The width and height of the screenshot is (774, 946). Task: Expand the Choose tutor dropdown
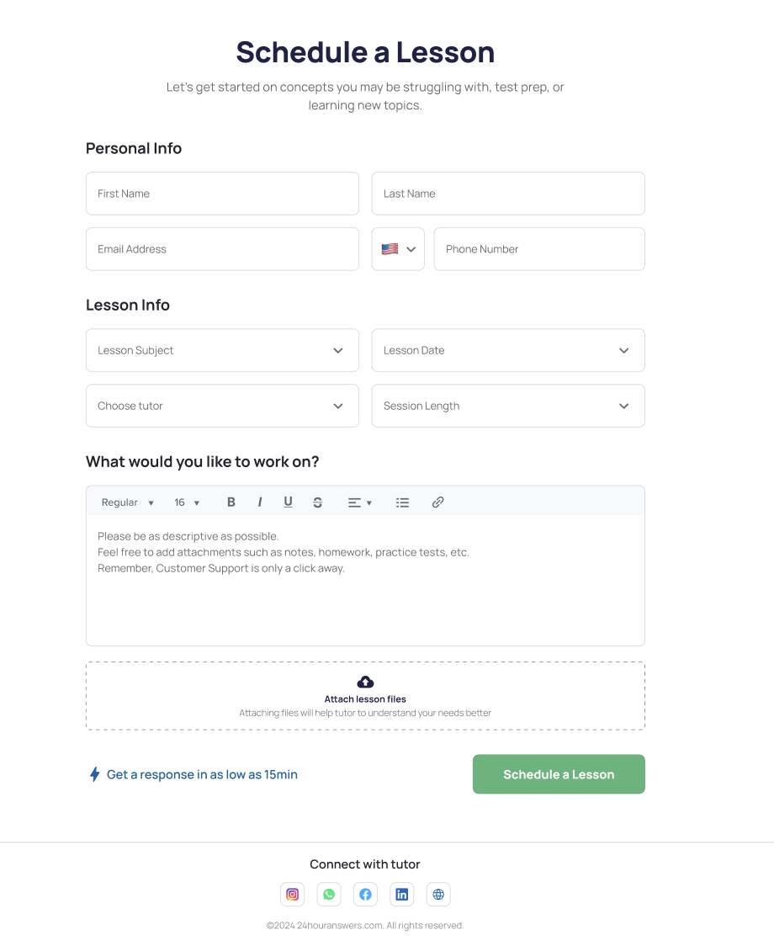(222, 406)
